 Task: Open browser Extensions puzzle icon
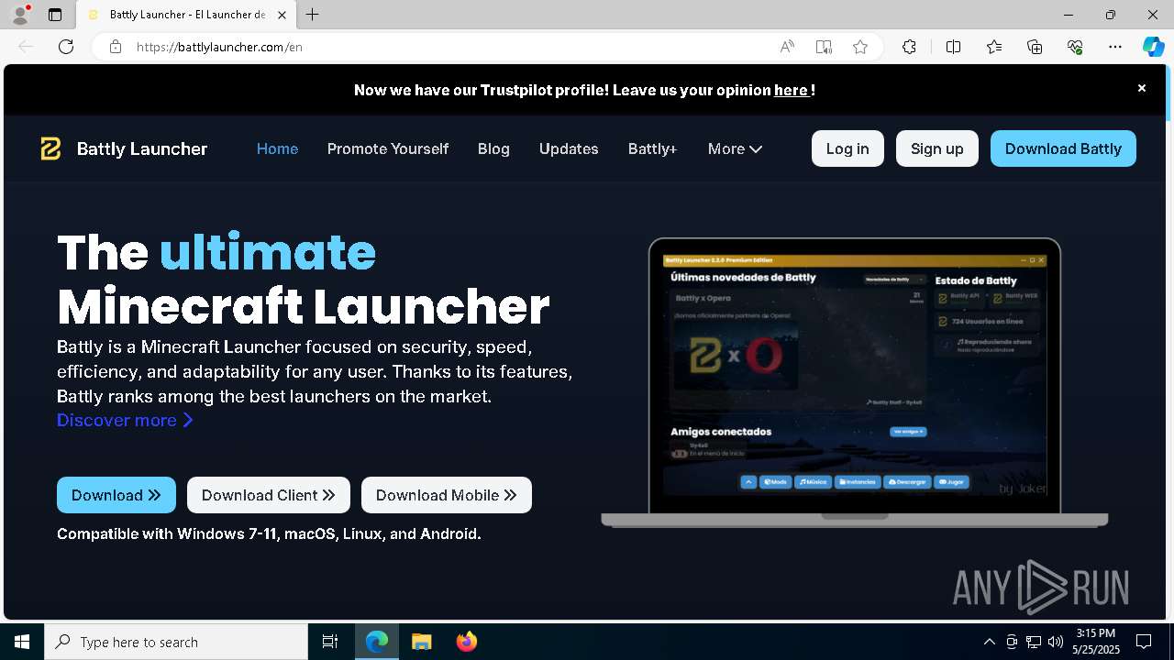click(x=909, y=47)
